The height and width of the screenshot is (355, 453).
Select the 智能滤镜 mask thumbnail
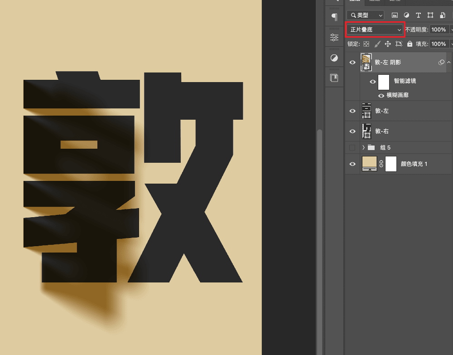click(384, 82)
